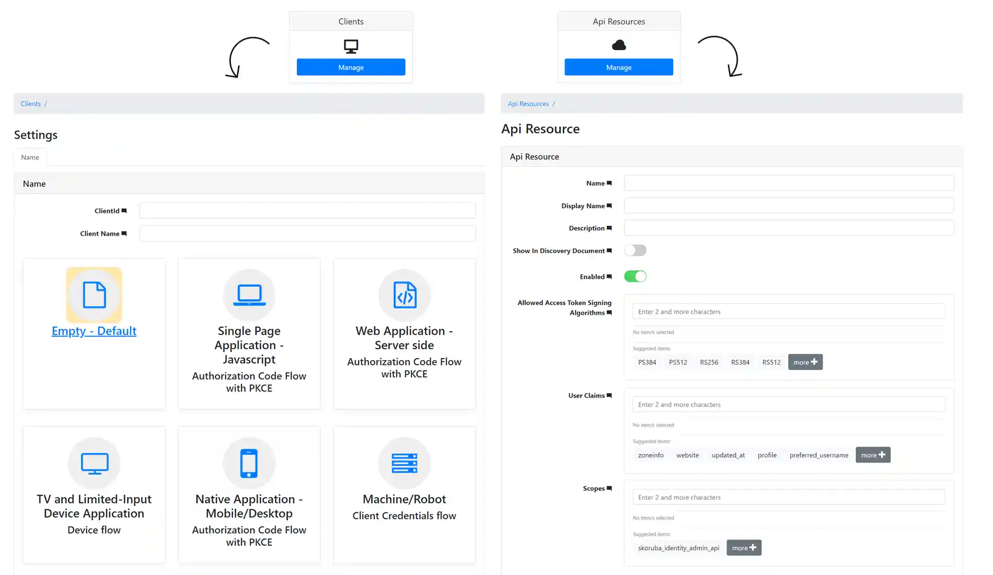
Task: Click the Single Page Application laptop icon
Action: pyautogui.click(x=249, y=295)
